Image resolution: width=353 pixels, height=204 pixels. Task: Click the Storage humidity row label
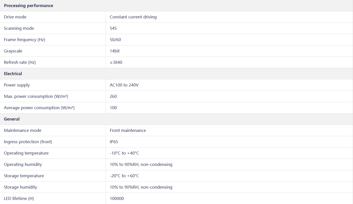[20, 187]
